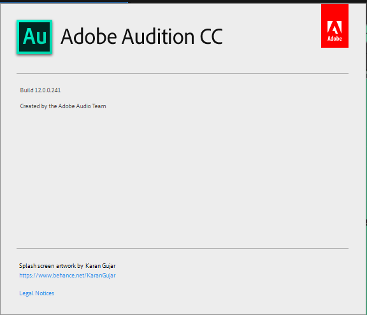Open the Legal Notices link
The width and height of the screenshot is (367, 315).
point(37,293)
